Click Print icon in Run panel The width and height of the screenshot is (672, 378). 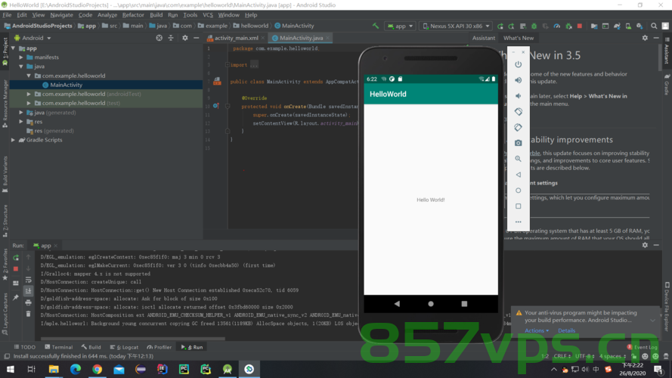(x=28, y=302)
